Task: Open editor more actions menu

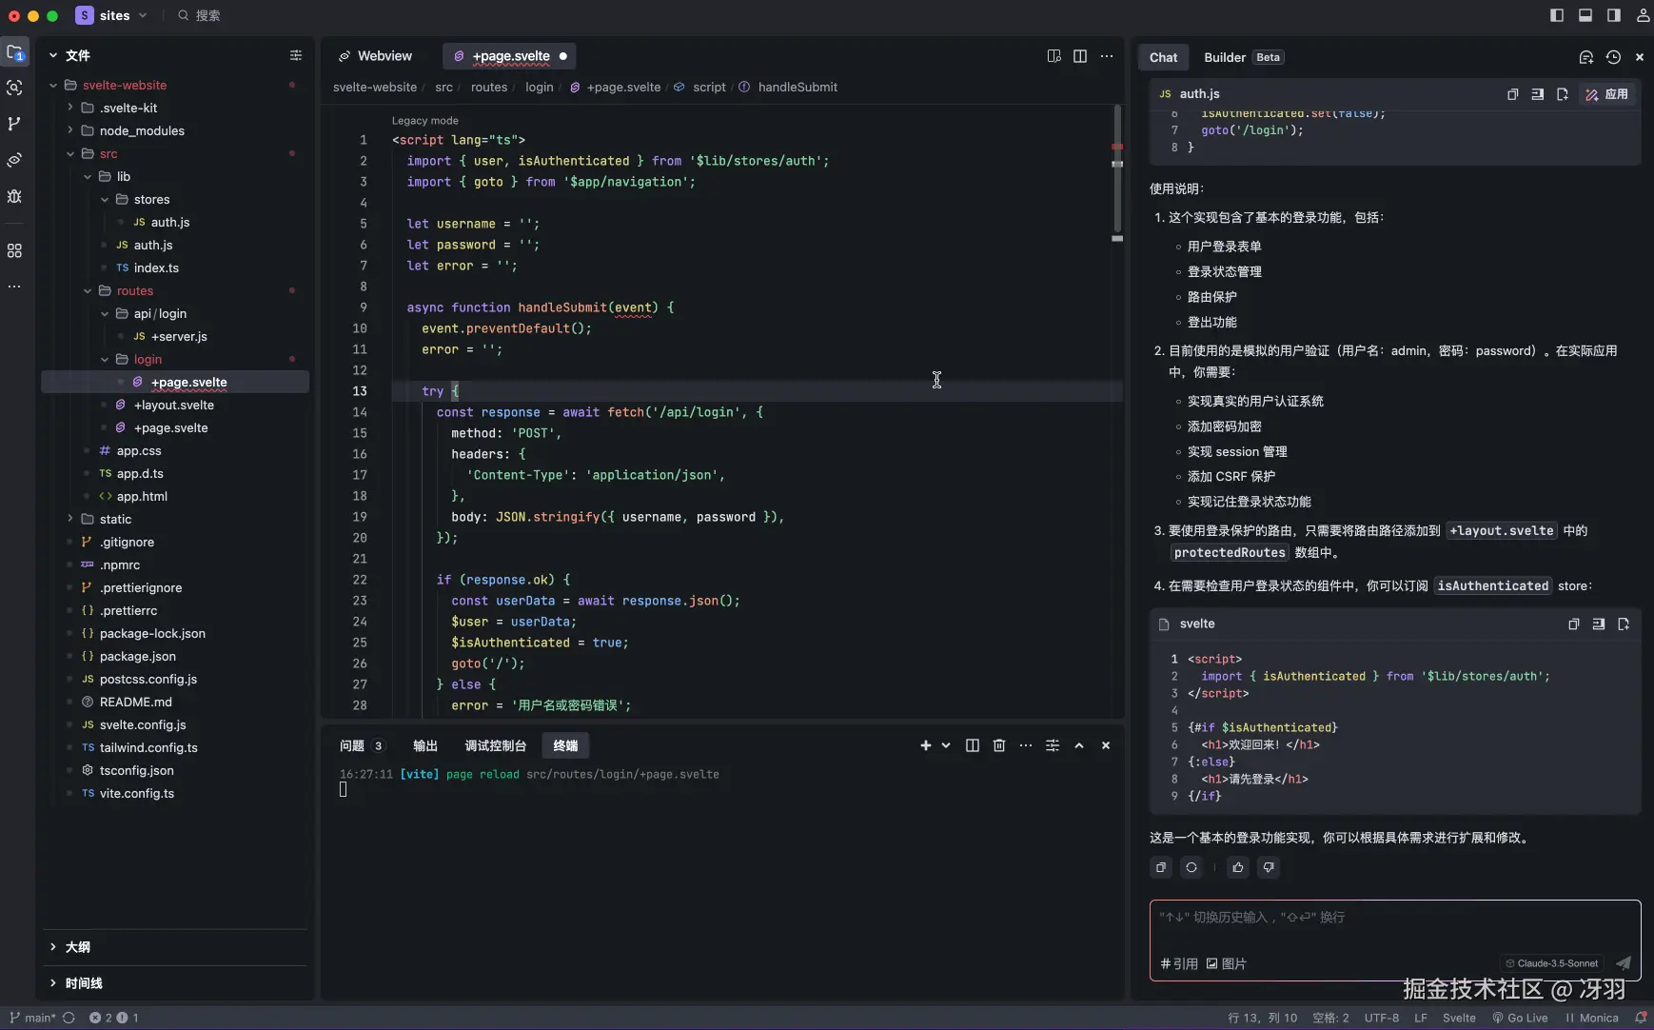Action: click(x=1107, y=56)
